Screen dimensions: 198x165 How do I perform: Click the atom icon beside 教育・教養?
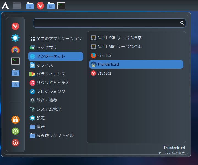coord(32,100)
